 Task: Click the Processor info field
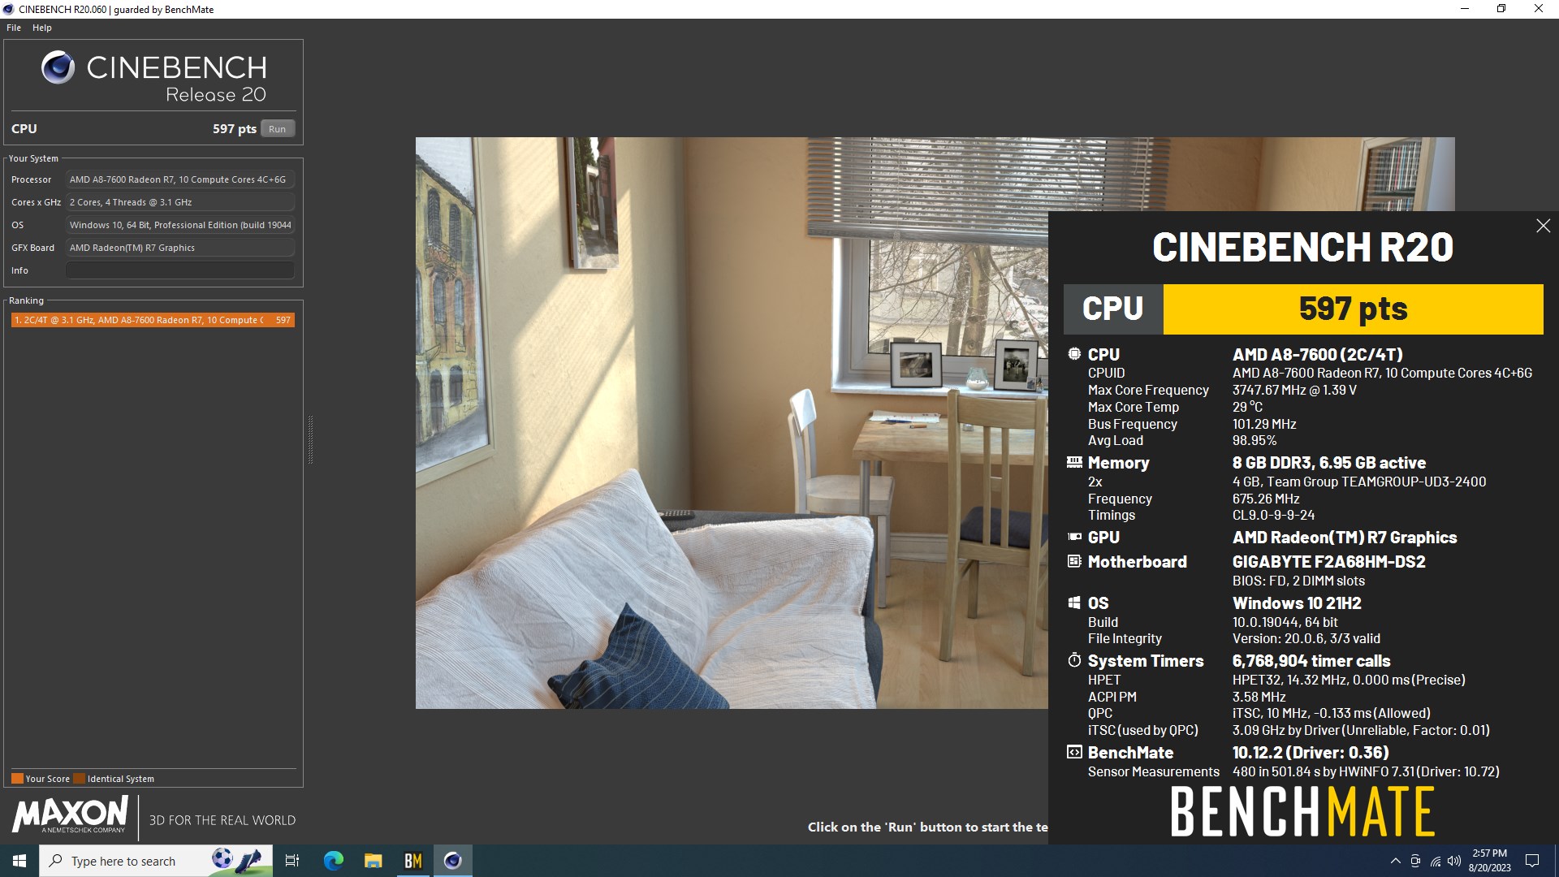[179, 179]
